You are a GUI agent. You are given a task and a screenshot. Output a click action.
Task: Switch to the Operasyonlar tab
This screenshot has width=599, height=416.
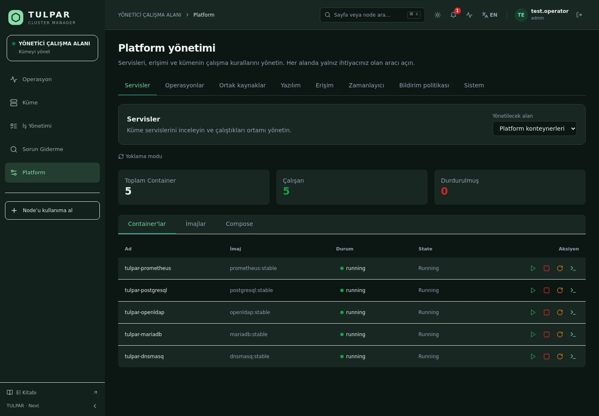pyautogui.click(x=185, y=85)
